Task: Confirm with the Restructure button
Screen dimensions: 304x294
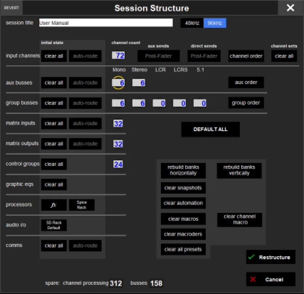Action: coord(271,257)
